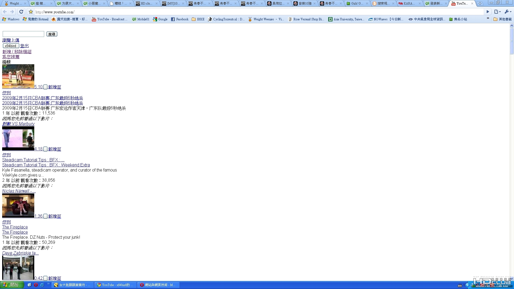
Task: Open the Facebook bookmark
Action: [x=180, y=19]
